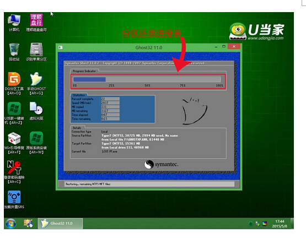Open the device removal tray icon
Screen dimensions: 306x239
tap(257, 224)
